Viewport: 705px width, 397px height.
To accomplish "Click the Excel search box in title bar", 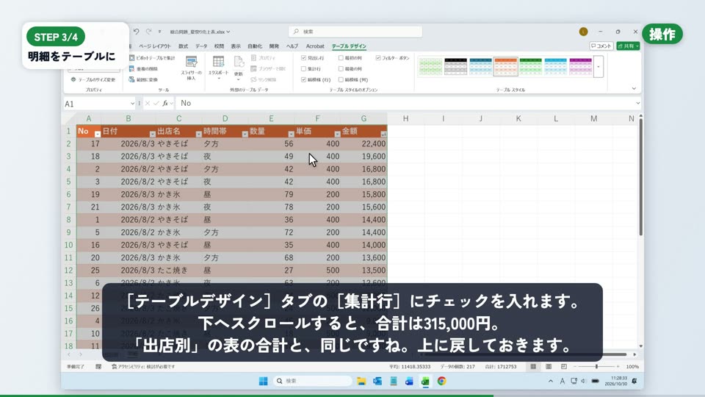I will click(355, 32).
